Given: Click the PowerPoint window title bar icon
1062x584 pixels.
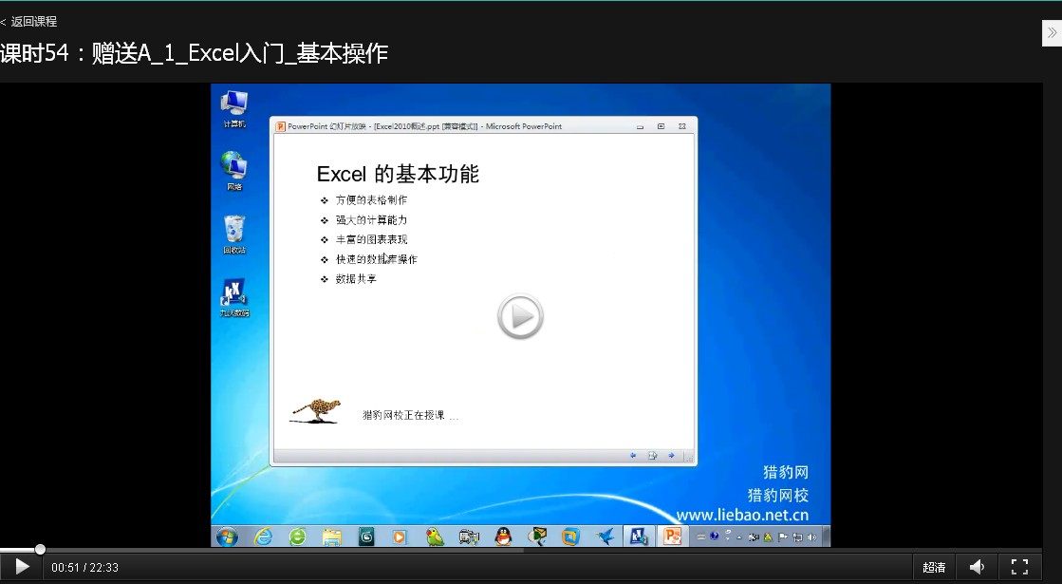Looking at the screenshot, I should (x=280, y=126).
